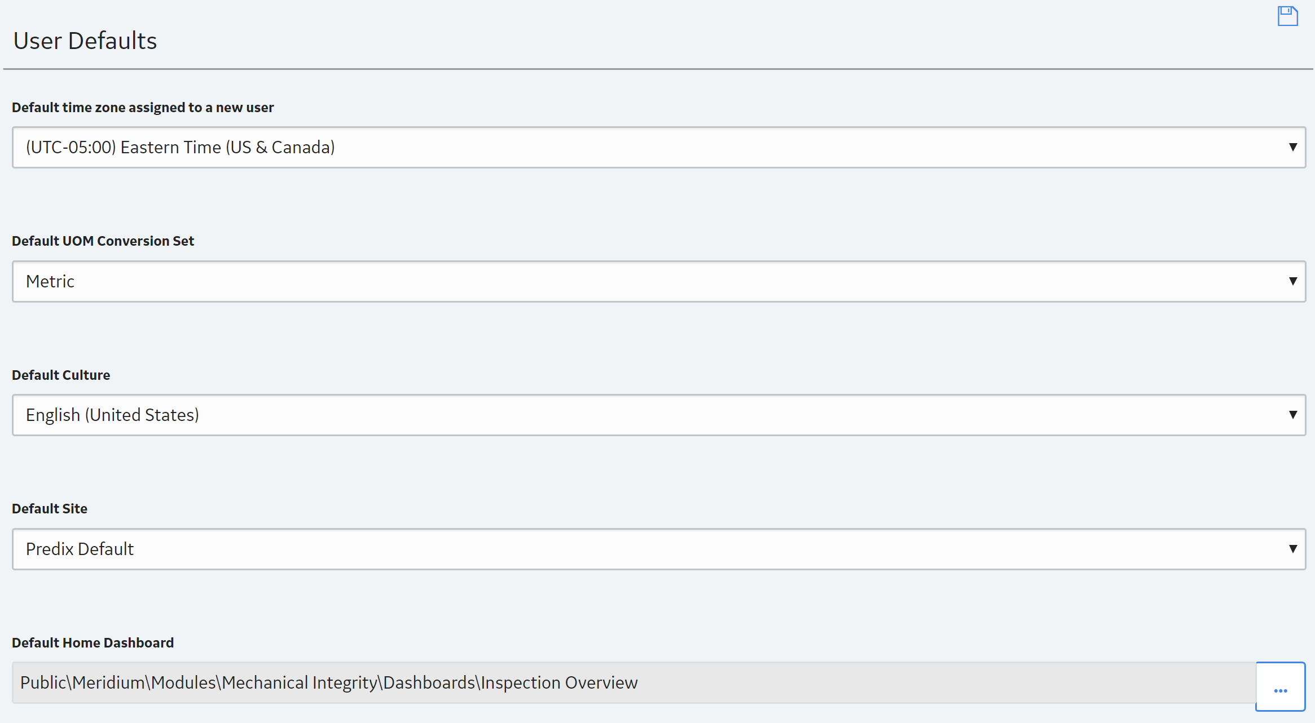Image resolution: width=1315 pixels, height=723 pixels.
Task: Click the Default UOM Conversion Set label
Action: coord(103,241)
